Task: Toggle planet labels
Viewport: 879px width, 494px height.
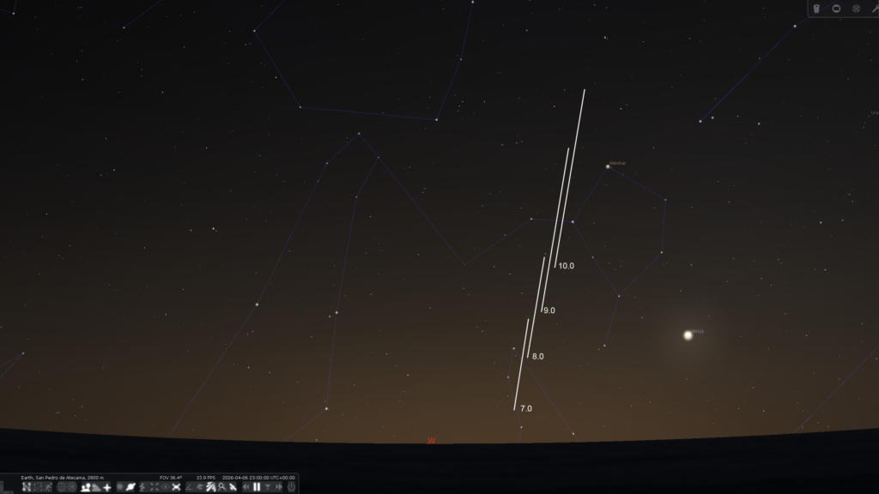Action: click(x=130, y=487)
